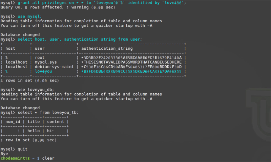
Task: Click the loveyou password hash starting with *B3FD6
Action: (x=131, y=71)
